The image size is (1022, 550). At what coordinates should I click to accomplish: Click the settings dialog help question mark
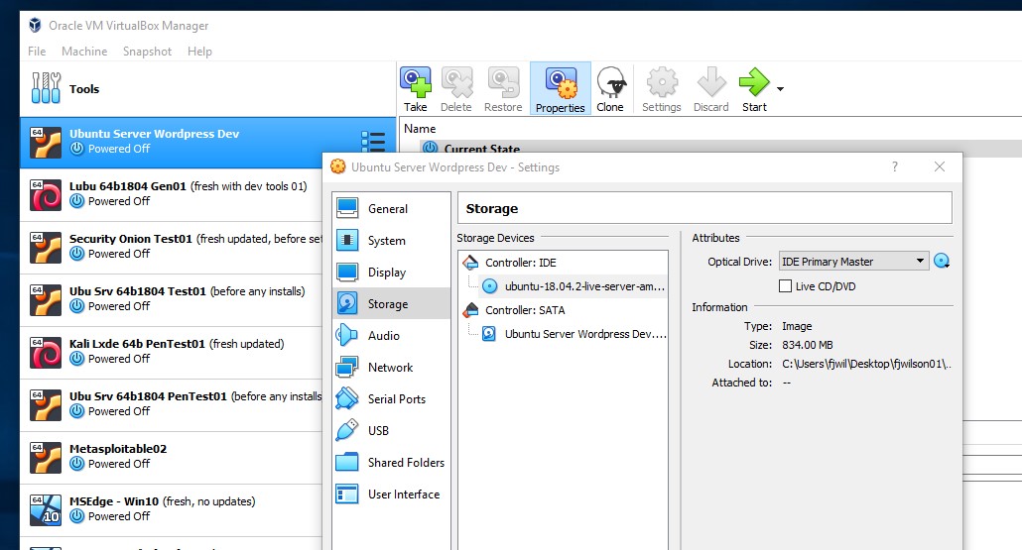pyautogui.click(x=895, y=166)
